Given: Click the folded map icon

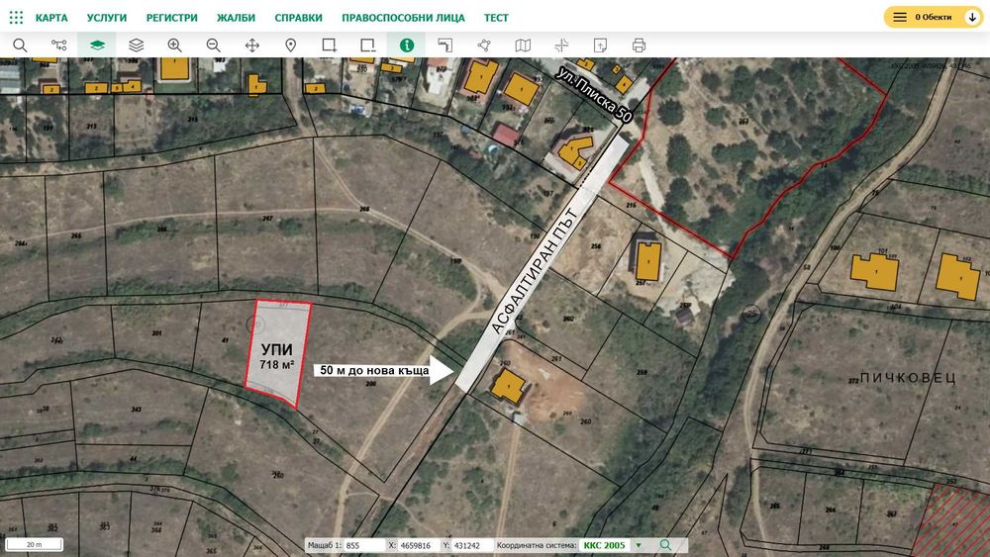Looking at the screenshot, I should pyautogui.click(x=523, y=46).
